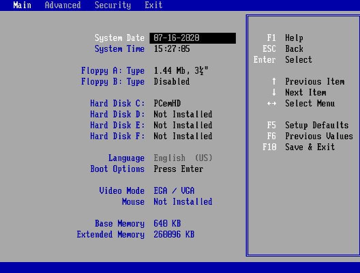360x273 pixels.
Task: Click the Video Mode label
Action: [121, 190]
